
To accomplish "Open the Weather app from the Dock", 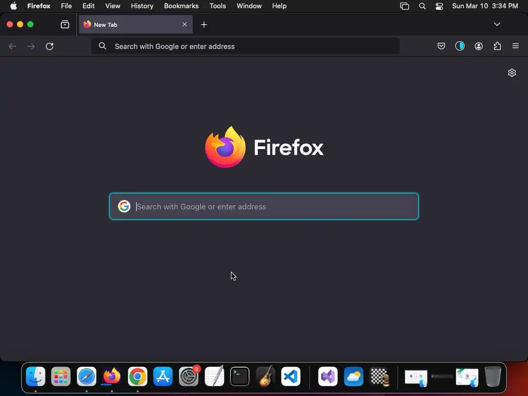I will (354, 376).
